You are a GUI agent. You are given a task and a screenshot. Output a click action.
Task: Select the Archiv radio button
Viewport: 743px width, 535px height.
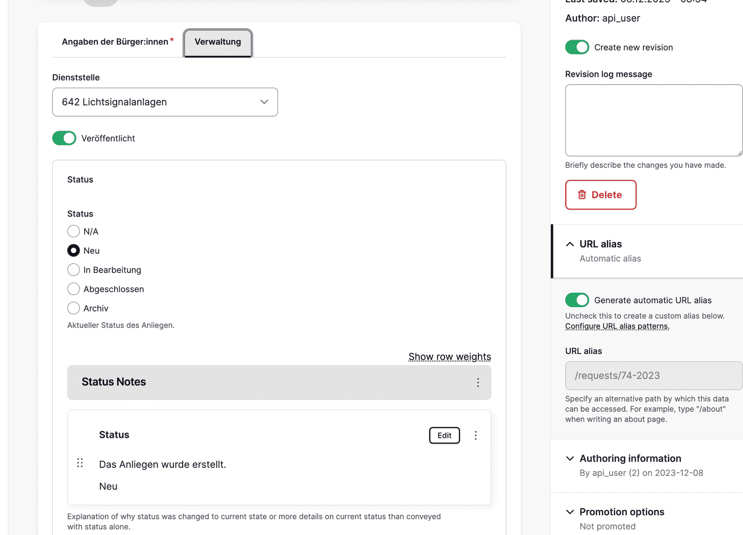coord(74,308)
